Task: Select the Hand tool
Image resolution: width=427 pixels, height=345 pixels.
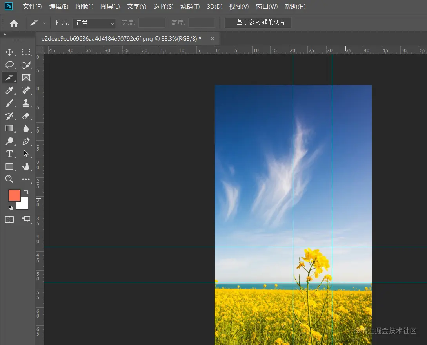Action: (x=26, y=167)
